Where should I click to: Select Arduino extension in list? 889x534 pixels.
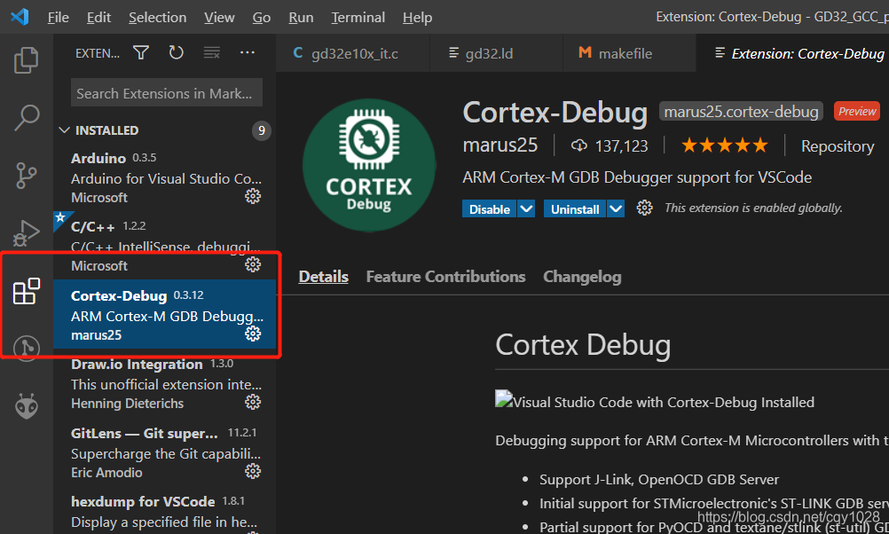coord(164,177)
